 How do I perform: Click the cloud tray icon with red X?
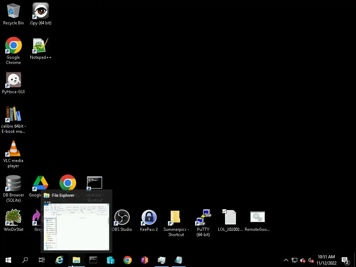[x=303, y=260]
